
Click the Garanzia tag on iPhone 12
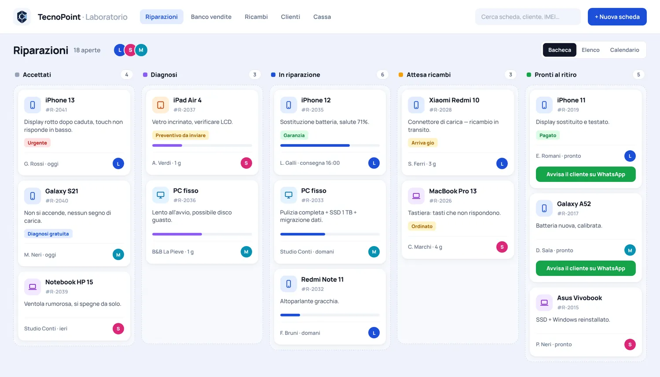click(x=294, y=135)
